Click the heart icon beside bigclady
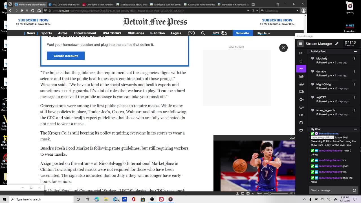The image size is (361, 203). 312,58
